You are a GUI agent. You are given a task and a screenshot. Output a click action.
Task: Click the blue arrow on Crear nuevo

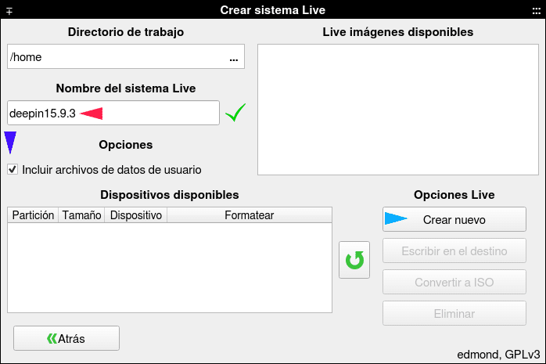396,218
